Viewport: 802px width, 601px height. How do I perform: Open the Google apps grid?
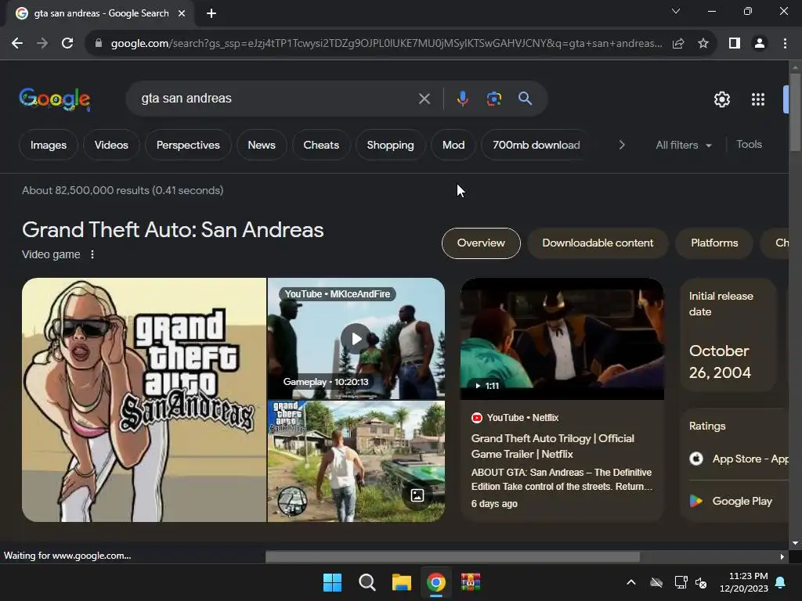[x=758, y=99]
